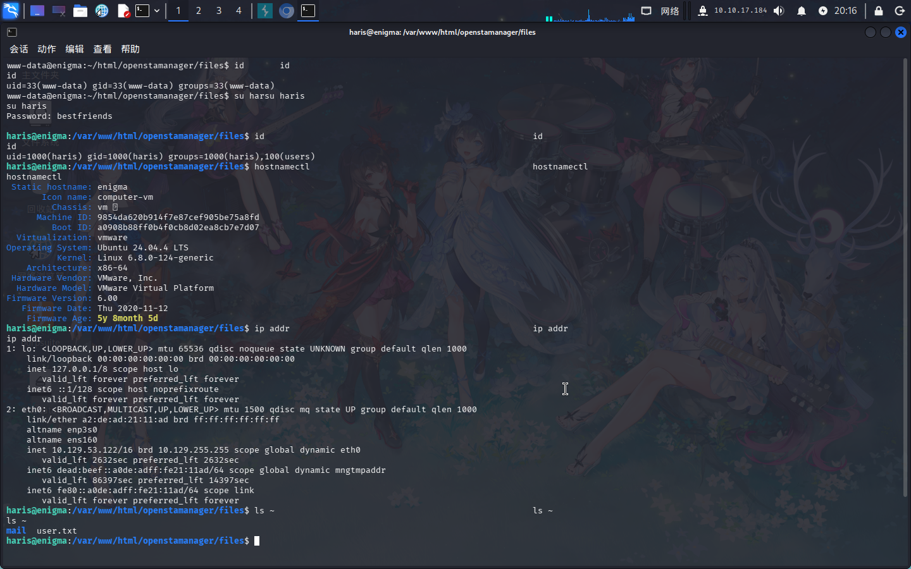Switch to workspace 3

pos(219,11)
